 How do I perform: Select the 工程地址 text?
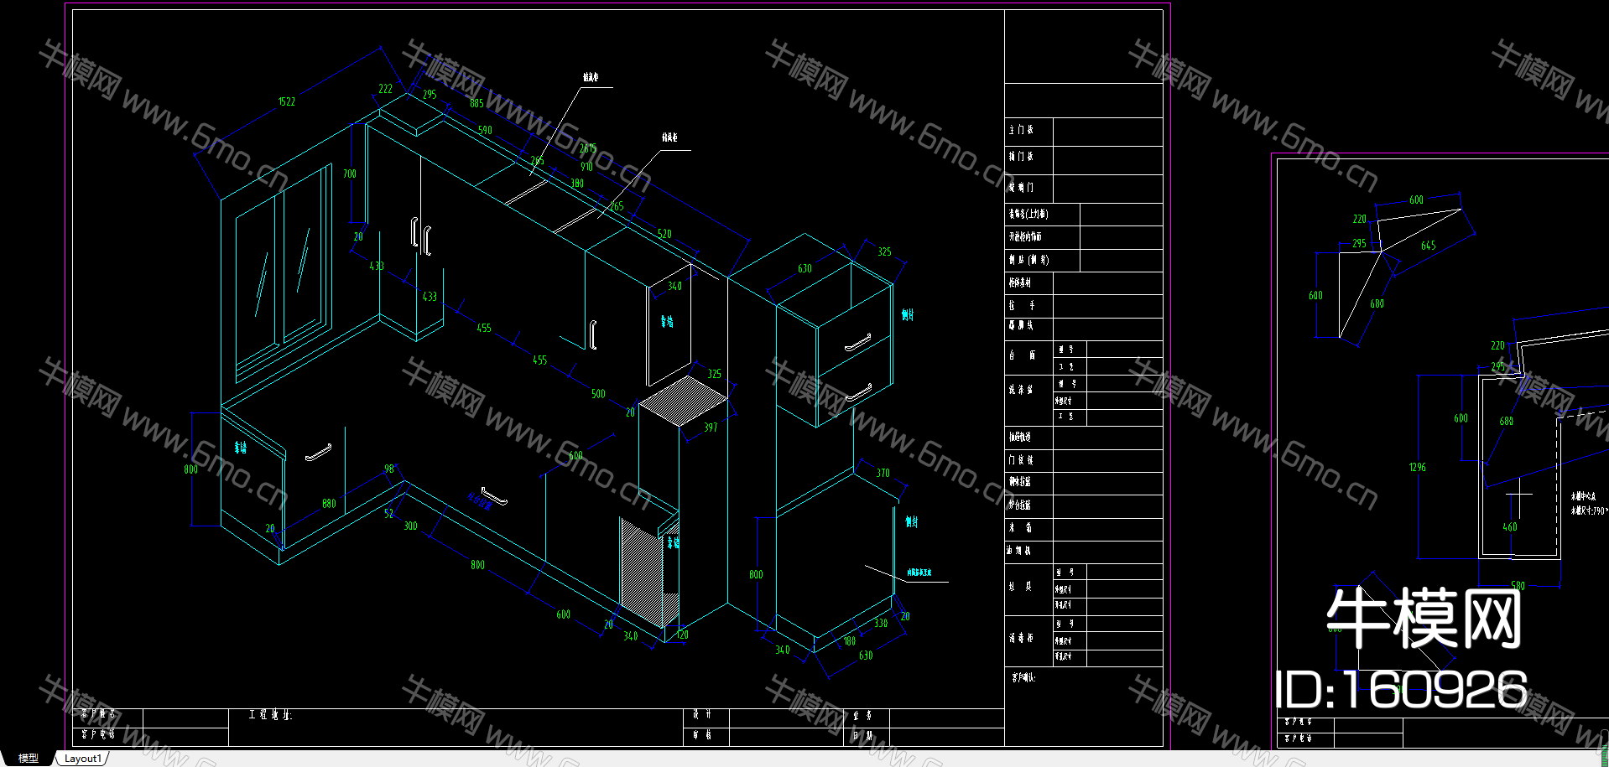[270, 715]
